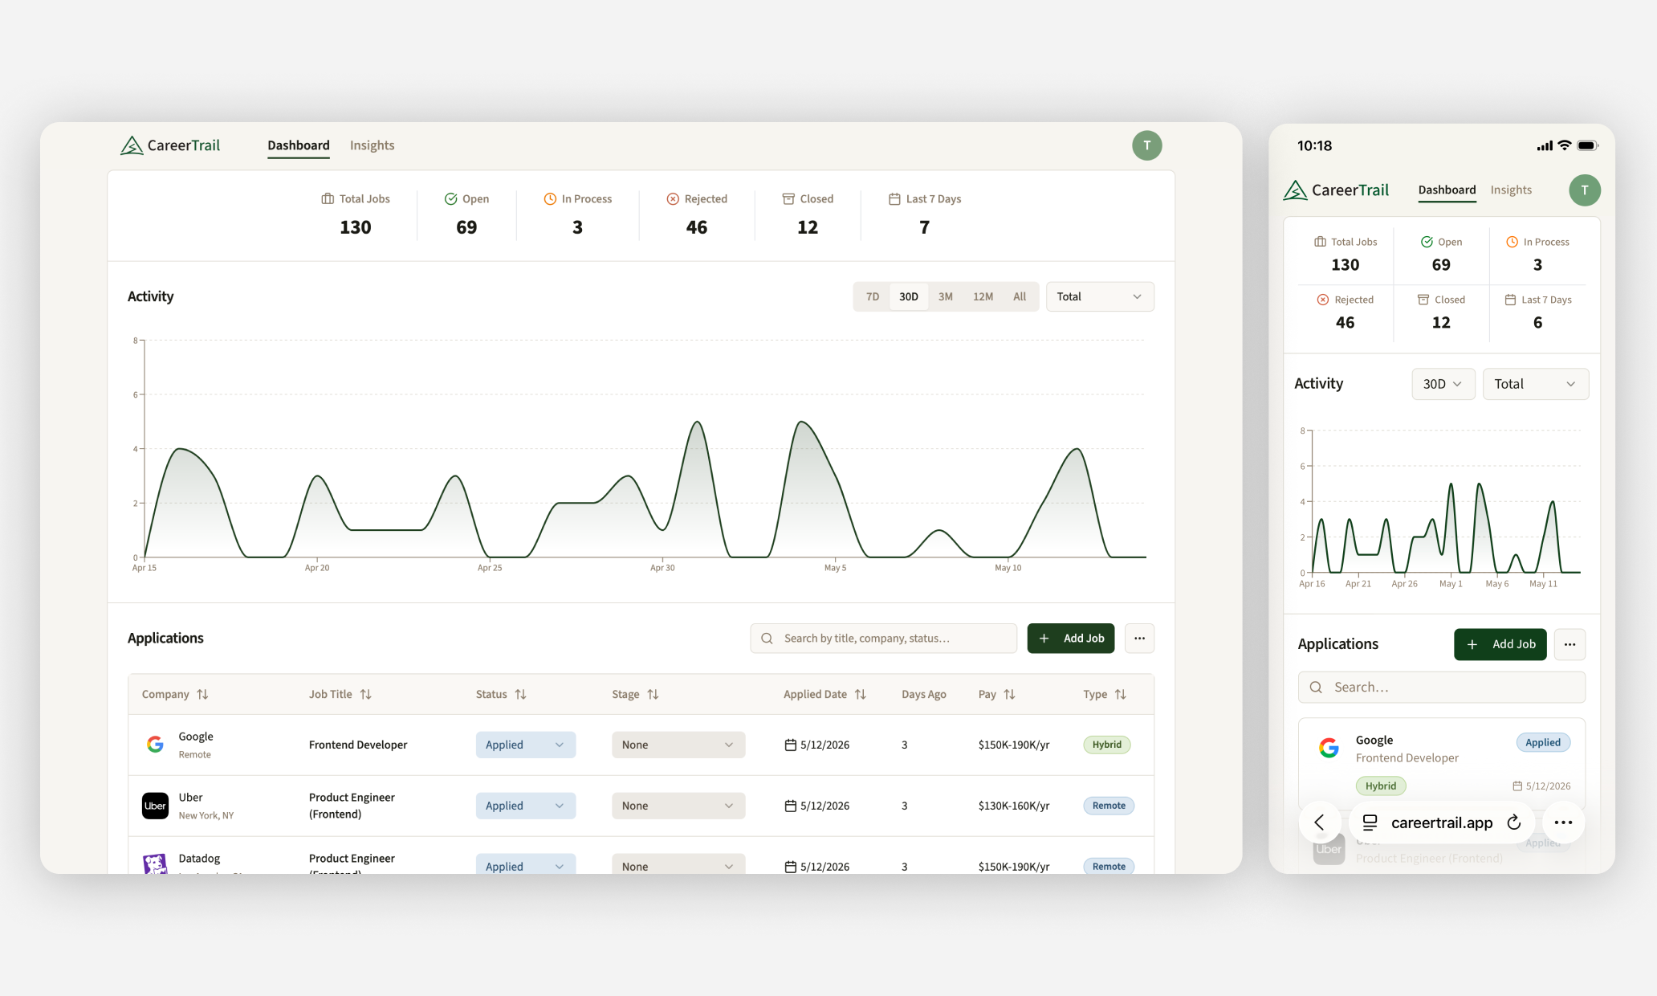Click the Hybrid tag in Google desktop row
This screenshot has width=1657, height=996.
pos(1107,745)
